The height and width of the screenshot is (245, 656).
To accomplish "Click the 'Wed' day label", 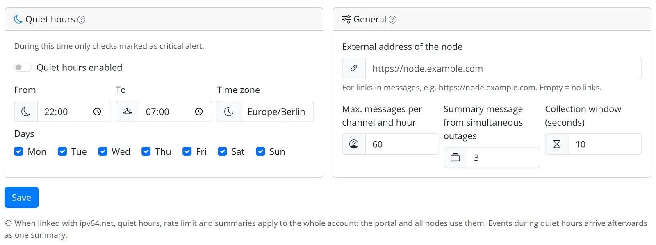I will coord(121,152).
